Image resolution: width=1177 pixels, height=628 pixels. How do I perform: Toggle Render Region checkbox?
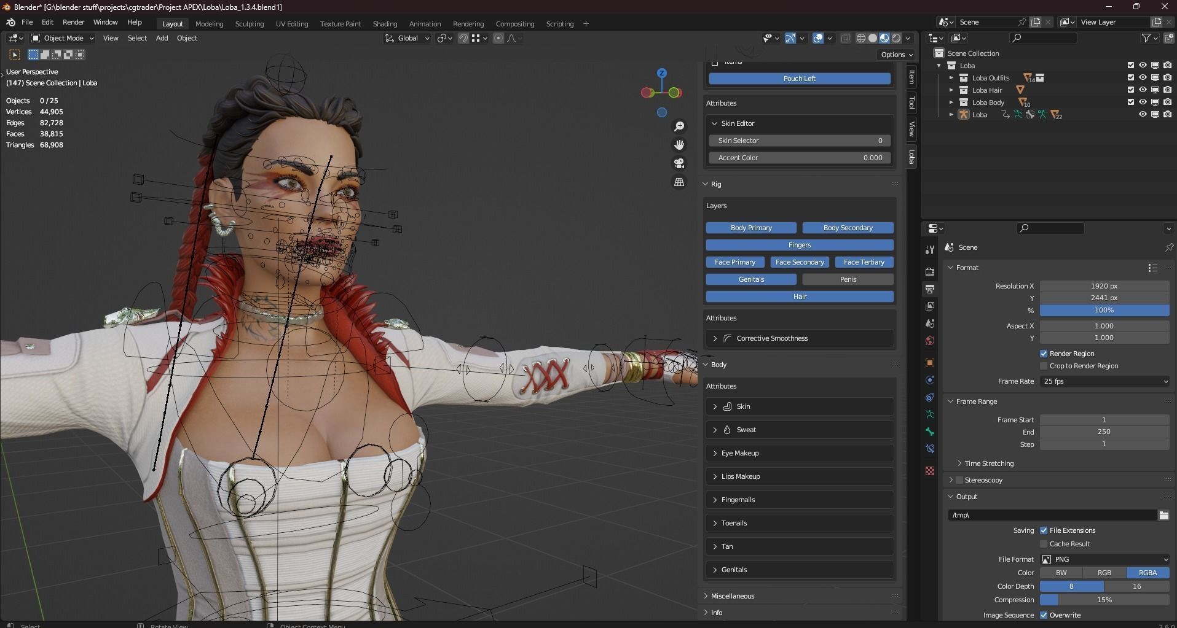(x=1044, y=354)
